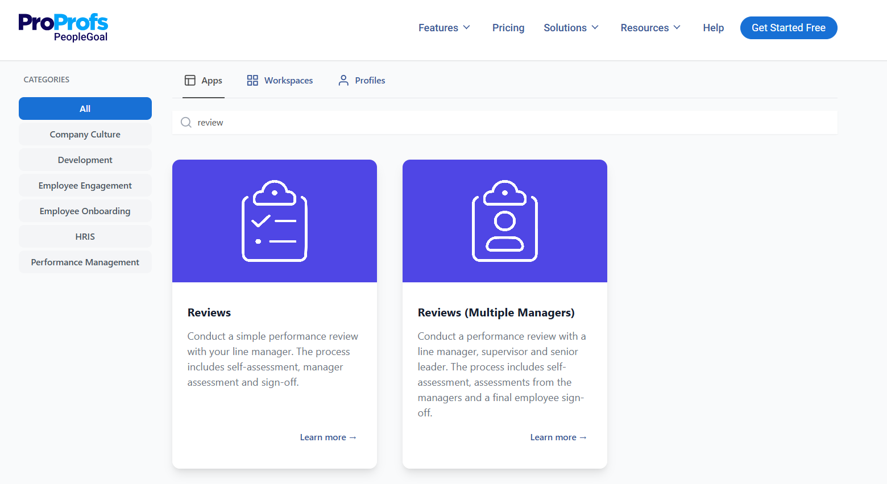Expand the Solutions dropdown chevron
The height and width of the screenshot is (484, 887).
595,27
